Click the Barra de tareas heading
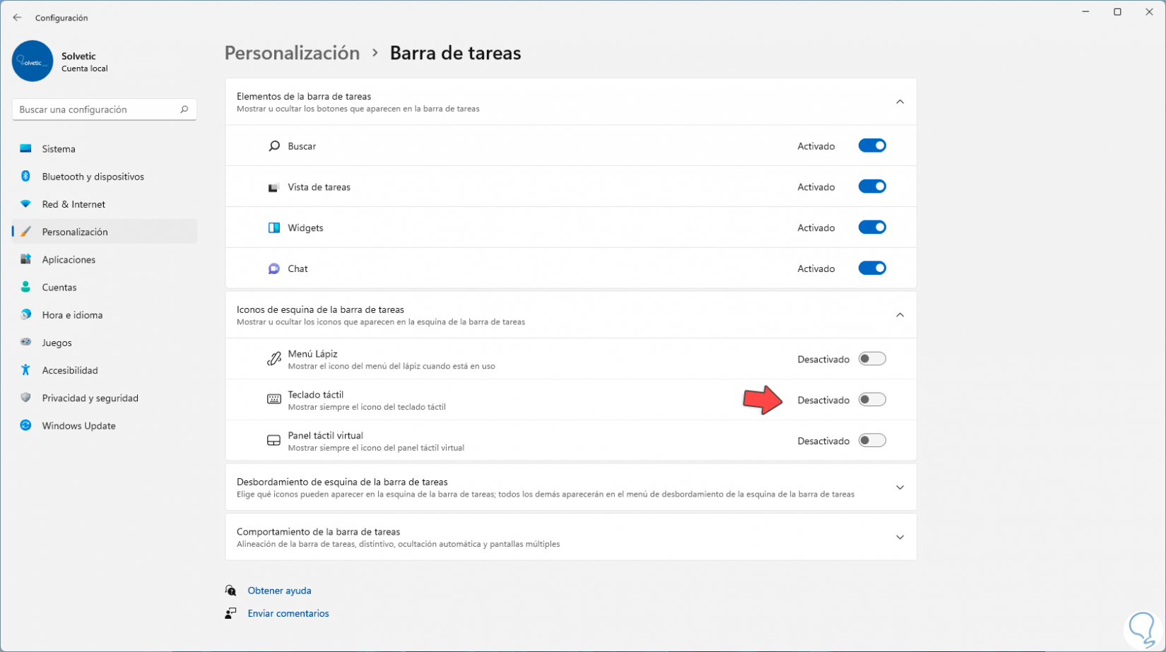 click(455, 53)
